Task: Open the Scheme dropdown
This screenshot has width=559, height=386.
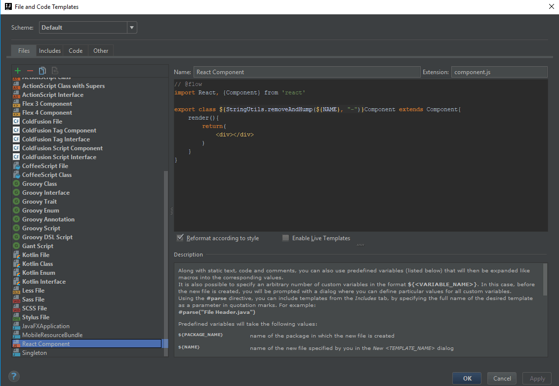Action: click(131, 27)
